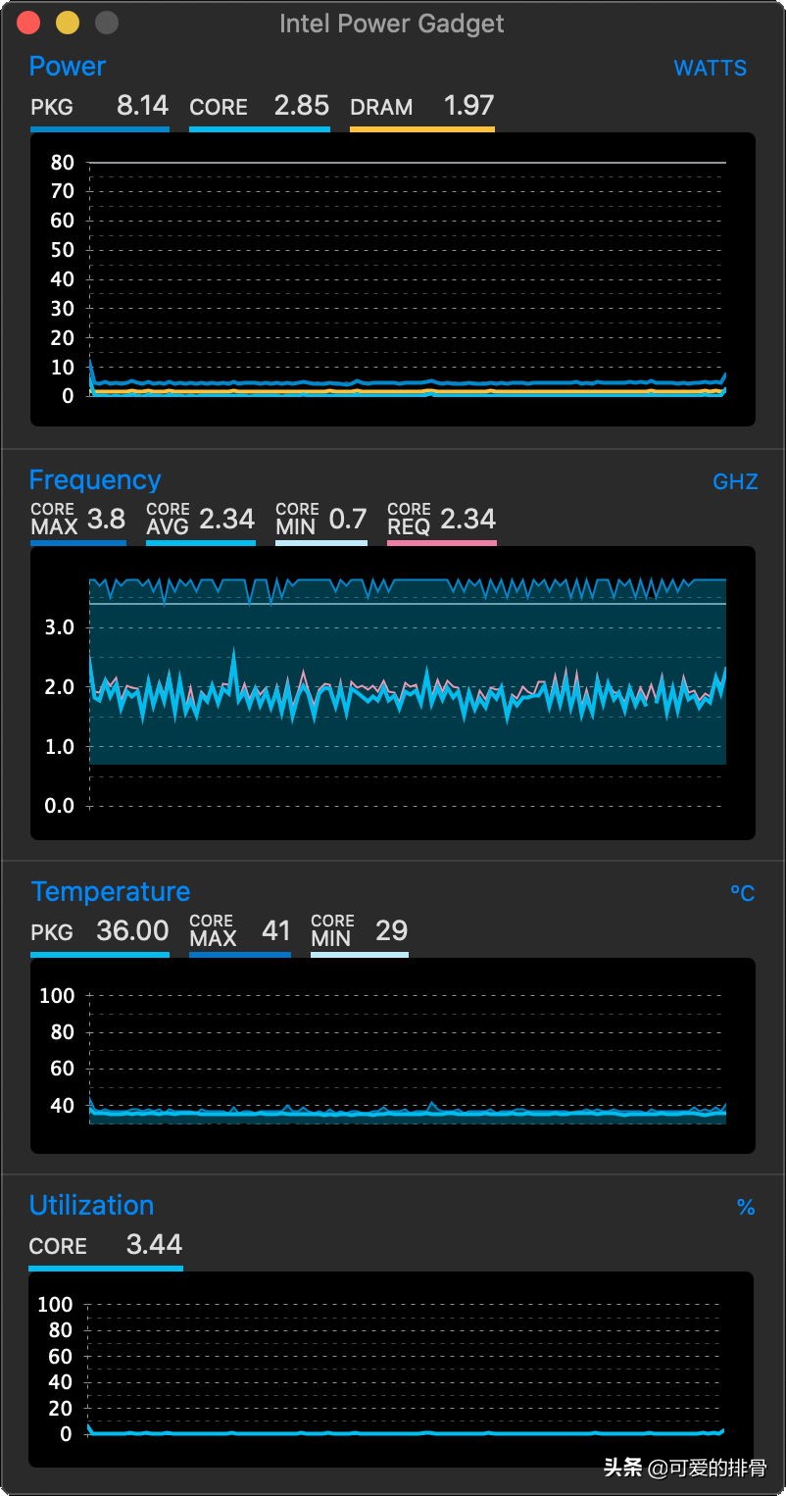
Task: Click the red close window button
Action: [x=29, y=23]
